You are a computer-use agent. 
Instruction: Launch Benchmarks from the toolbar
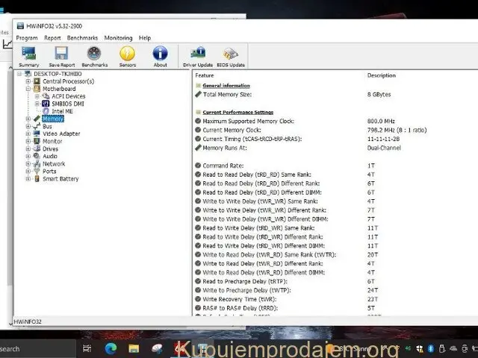(x=94, y=54)
